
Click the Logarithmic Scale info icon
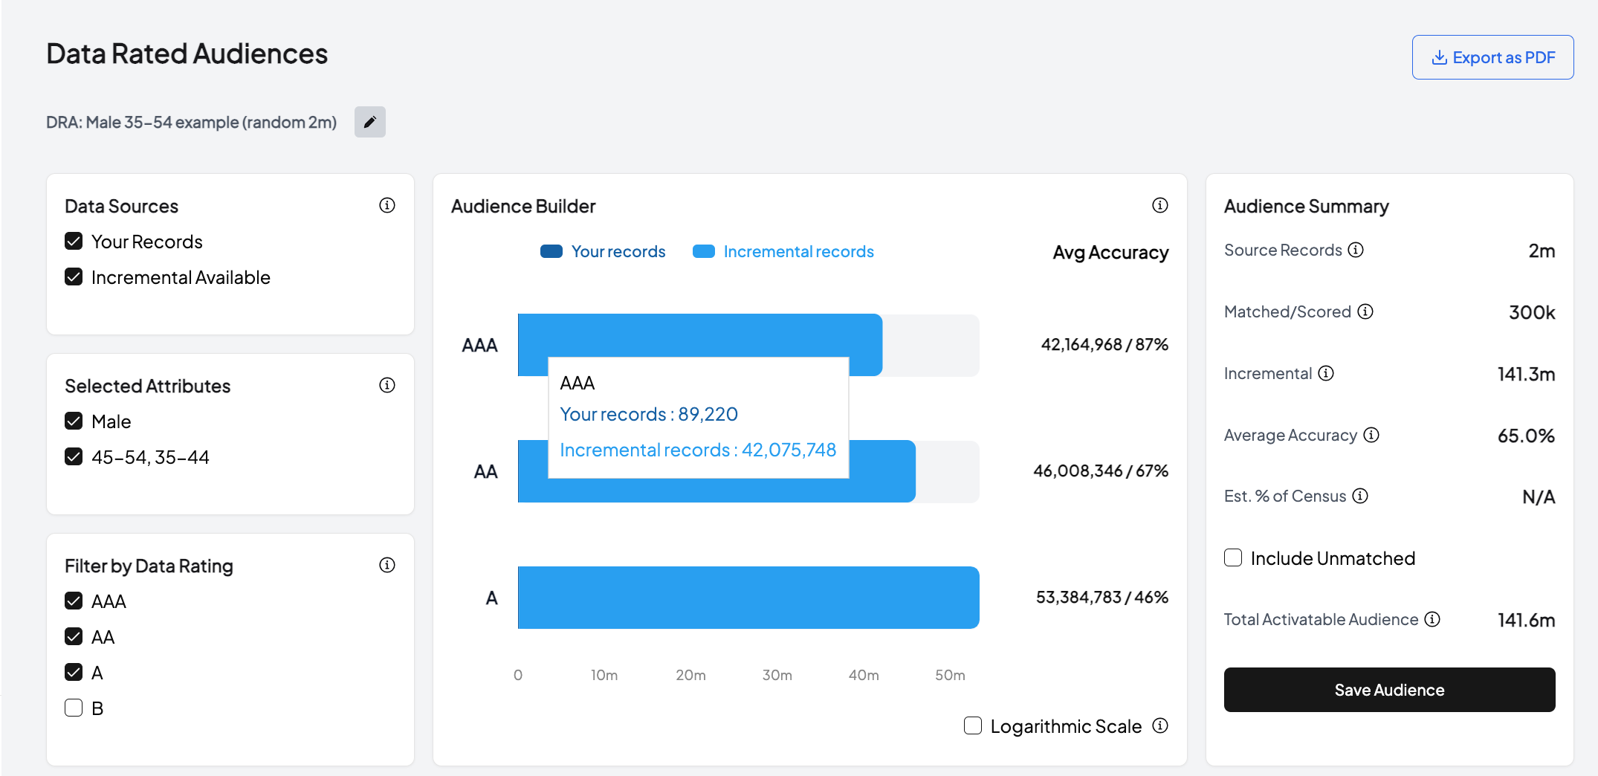pos(1160,725)
